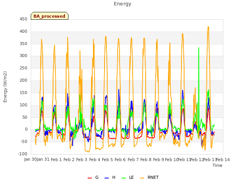Click the Energy chart title
Viewport: 246px width, 185px height.
click(123, 4)
